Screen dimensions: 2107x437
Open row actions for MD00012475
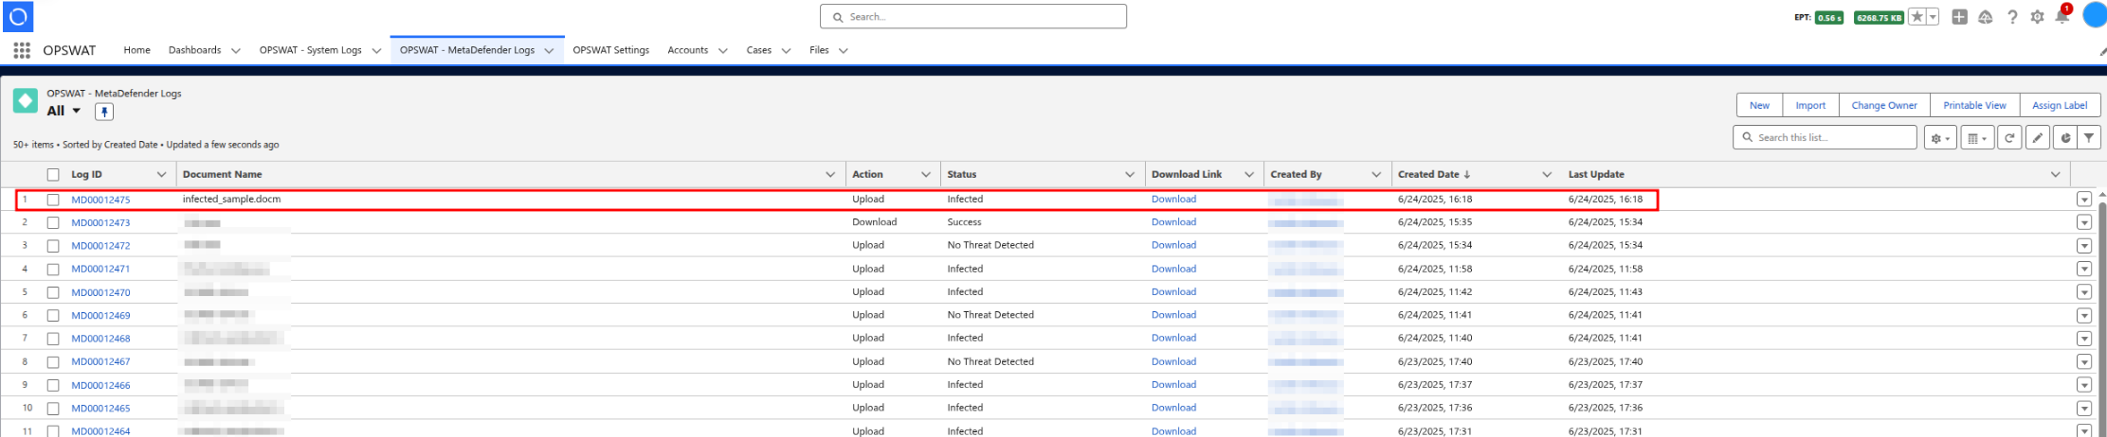coord(2083,200)
